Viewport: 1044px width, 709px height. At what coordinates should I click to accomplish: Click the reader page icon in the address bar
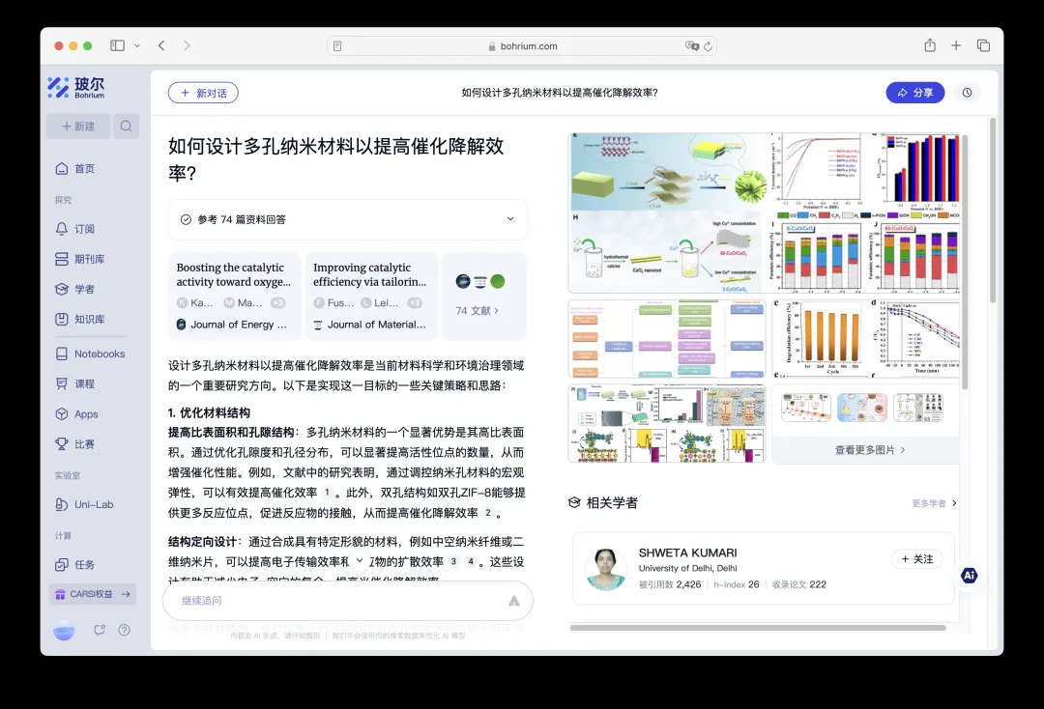point(337,46)
